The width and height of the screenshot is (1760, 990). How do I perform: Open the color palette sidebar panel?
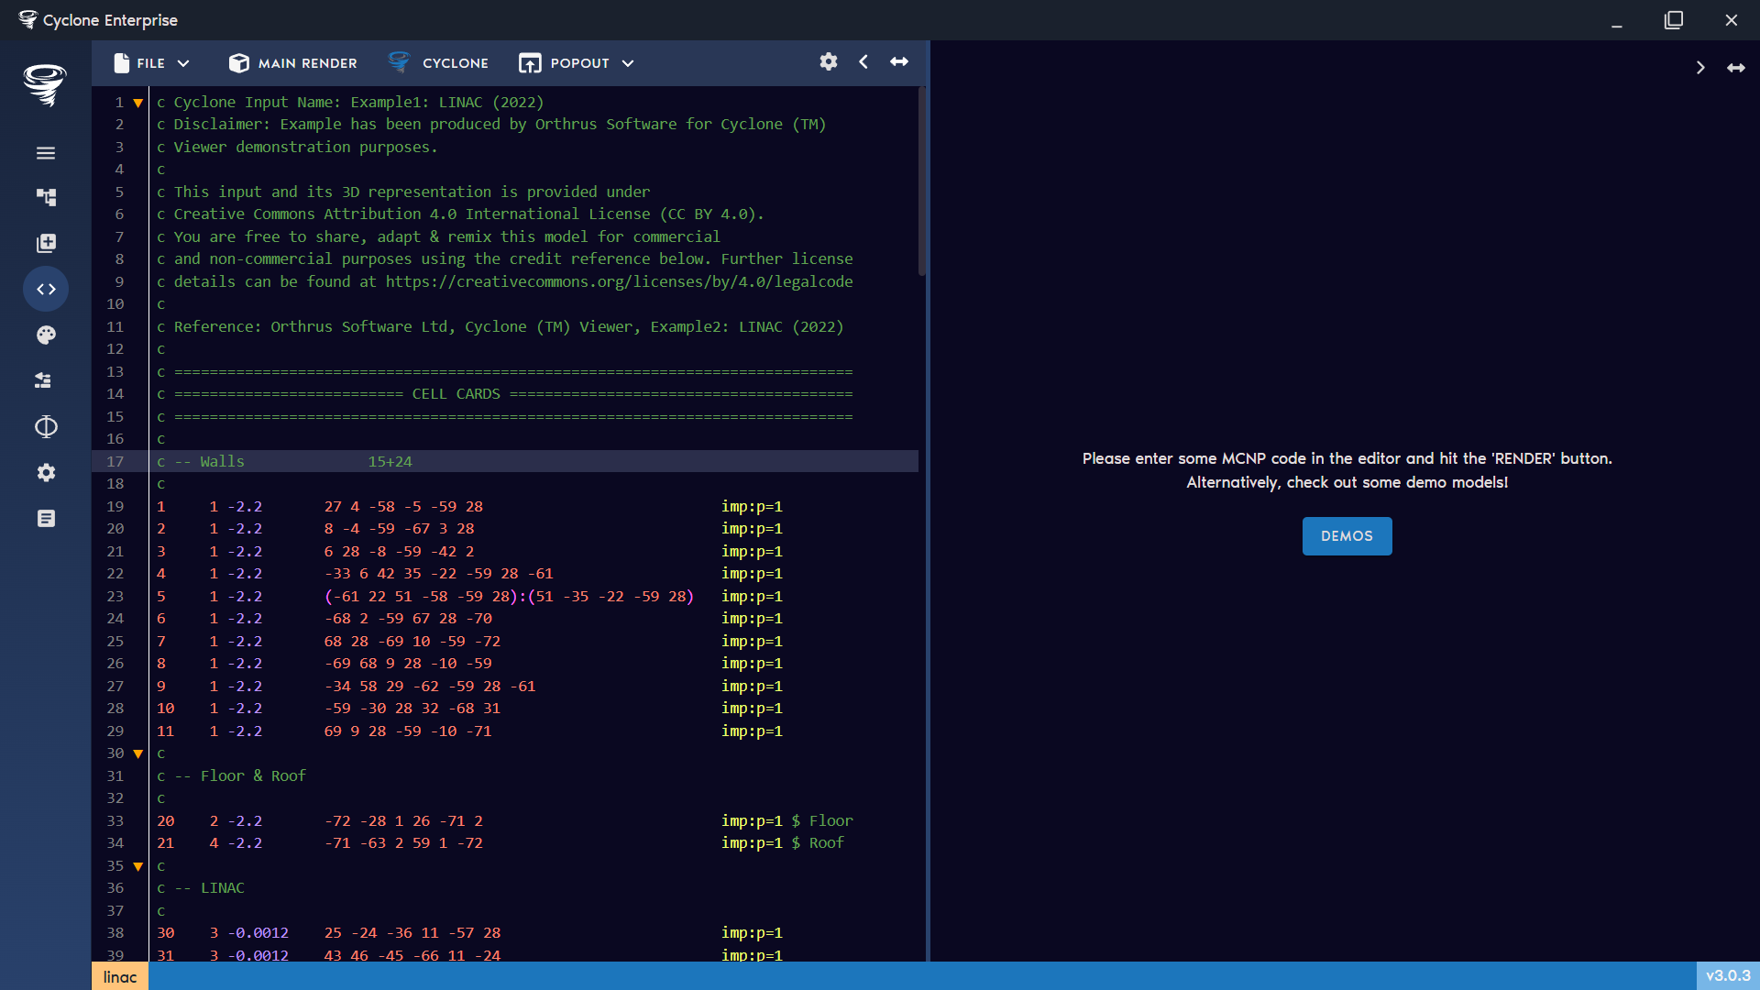click(46, 335)
